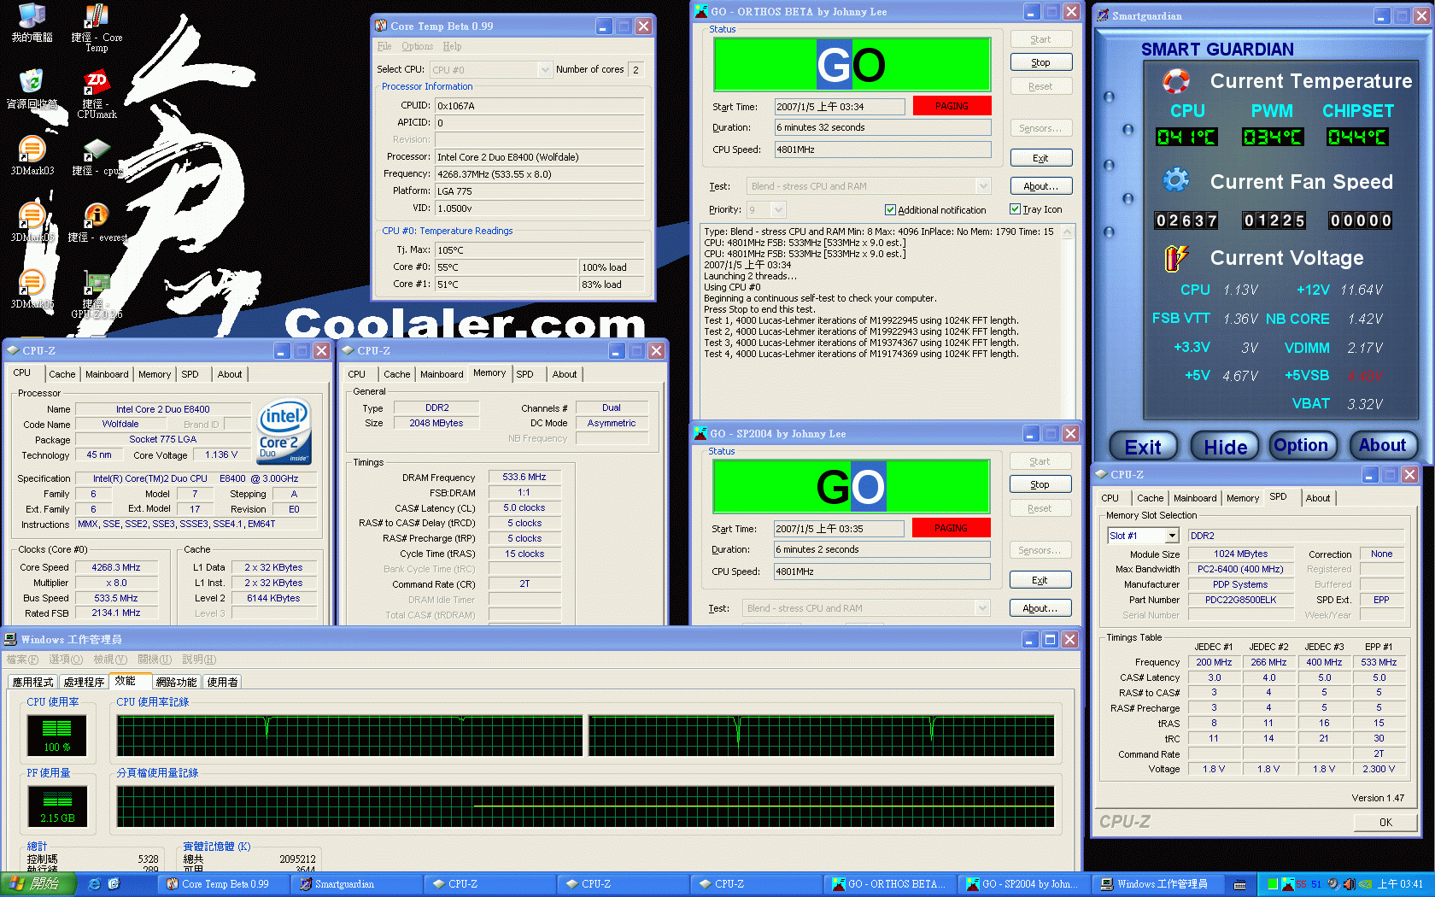Click the ORTHOS log scrollbar up arrow
Image resolution: width=1435 pixels, height=897 pixels.
click(1068, 232)
